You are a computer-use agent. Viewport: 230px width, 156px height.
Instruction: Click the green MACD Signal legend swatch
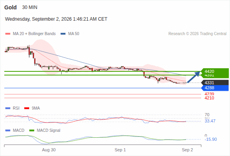pos(32,131)
